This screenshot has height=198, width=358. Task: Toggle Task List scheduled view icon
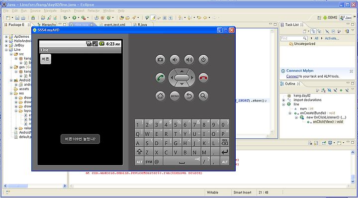319,31
